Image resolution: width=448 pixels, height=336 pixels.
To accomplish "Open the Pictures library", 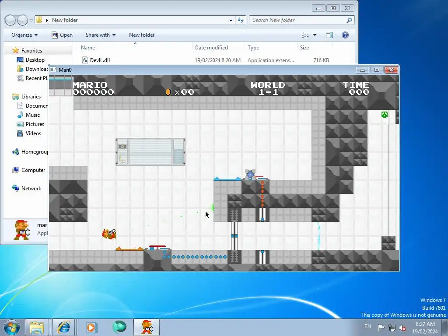I will pos(35,124).
